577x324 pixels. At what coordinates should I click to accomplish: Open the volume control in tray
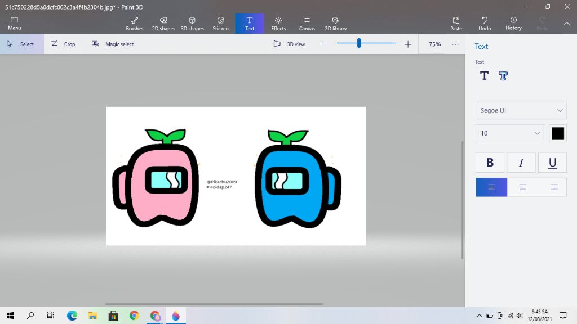(x=520, y=316)
